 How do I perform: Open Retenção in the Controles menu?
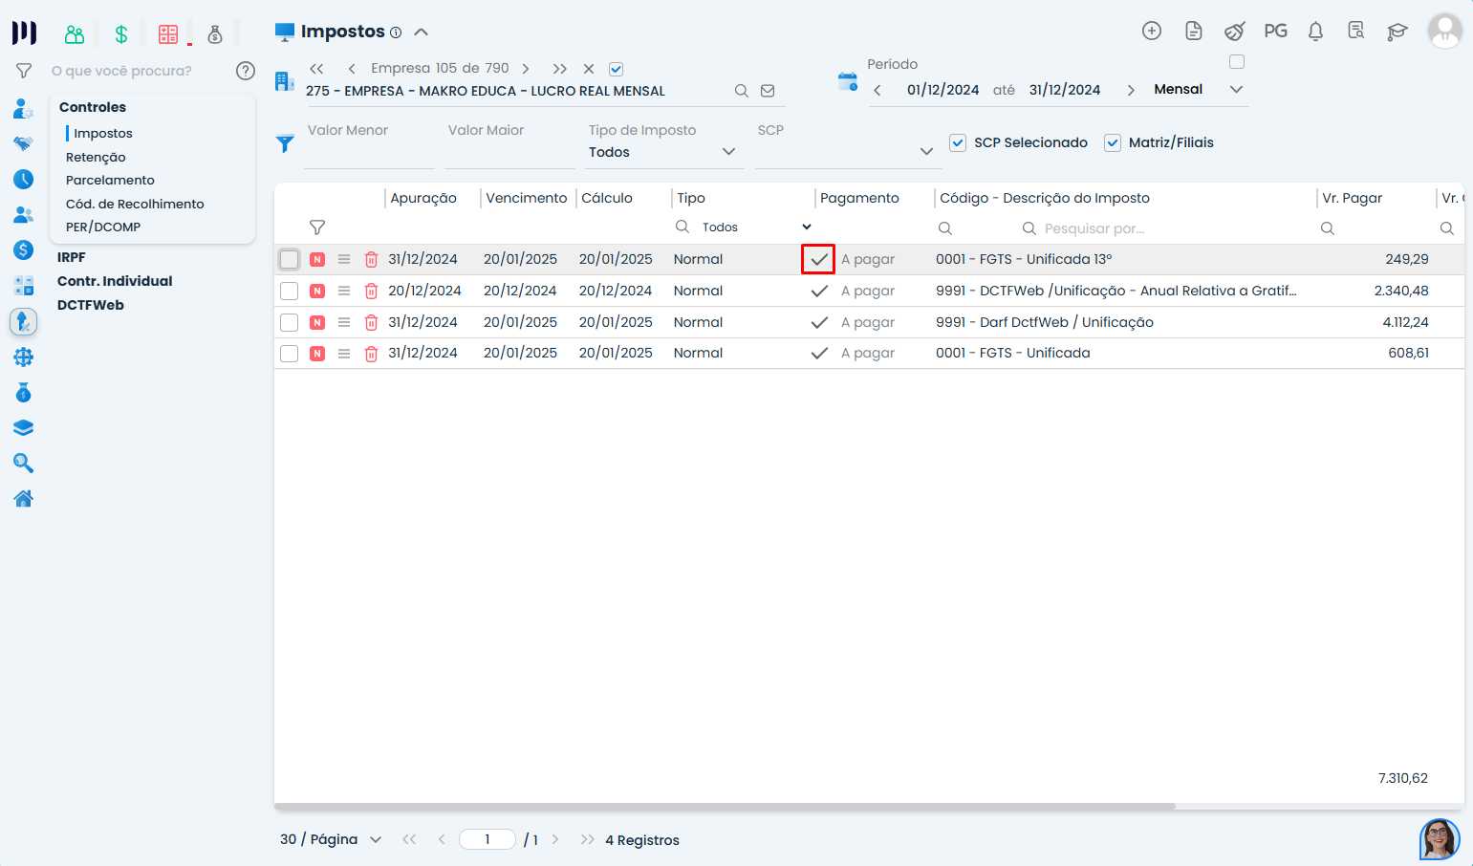tap(96, 157)
